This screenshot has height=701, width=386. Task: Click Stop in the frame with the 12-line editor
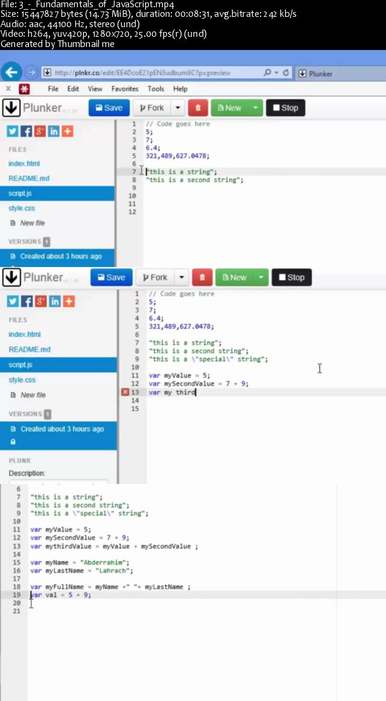click(x=285, y=108)
